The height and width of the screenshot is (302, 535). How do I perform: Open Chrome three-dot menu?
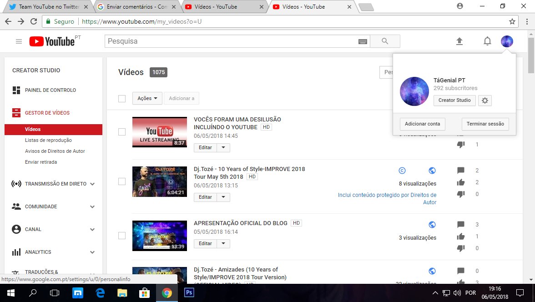[x=527, y=21]
